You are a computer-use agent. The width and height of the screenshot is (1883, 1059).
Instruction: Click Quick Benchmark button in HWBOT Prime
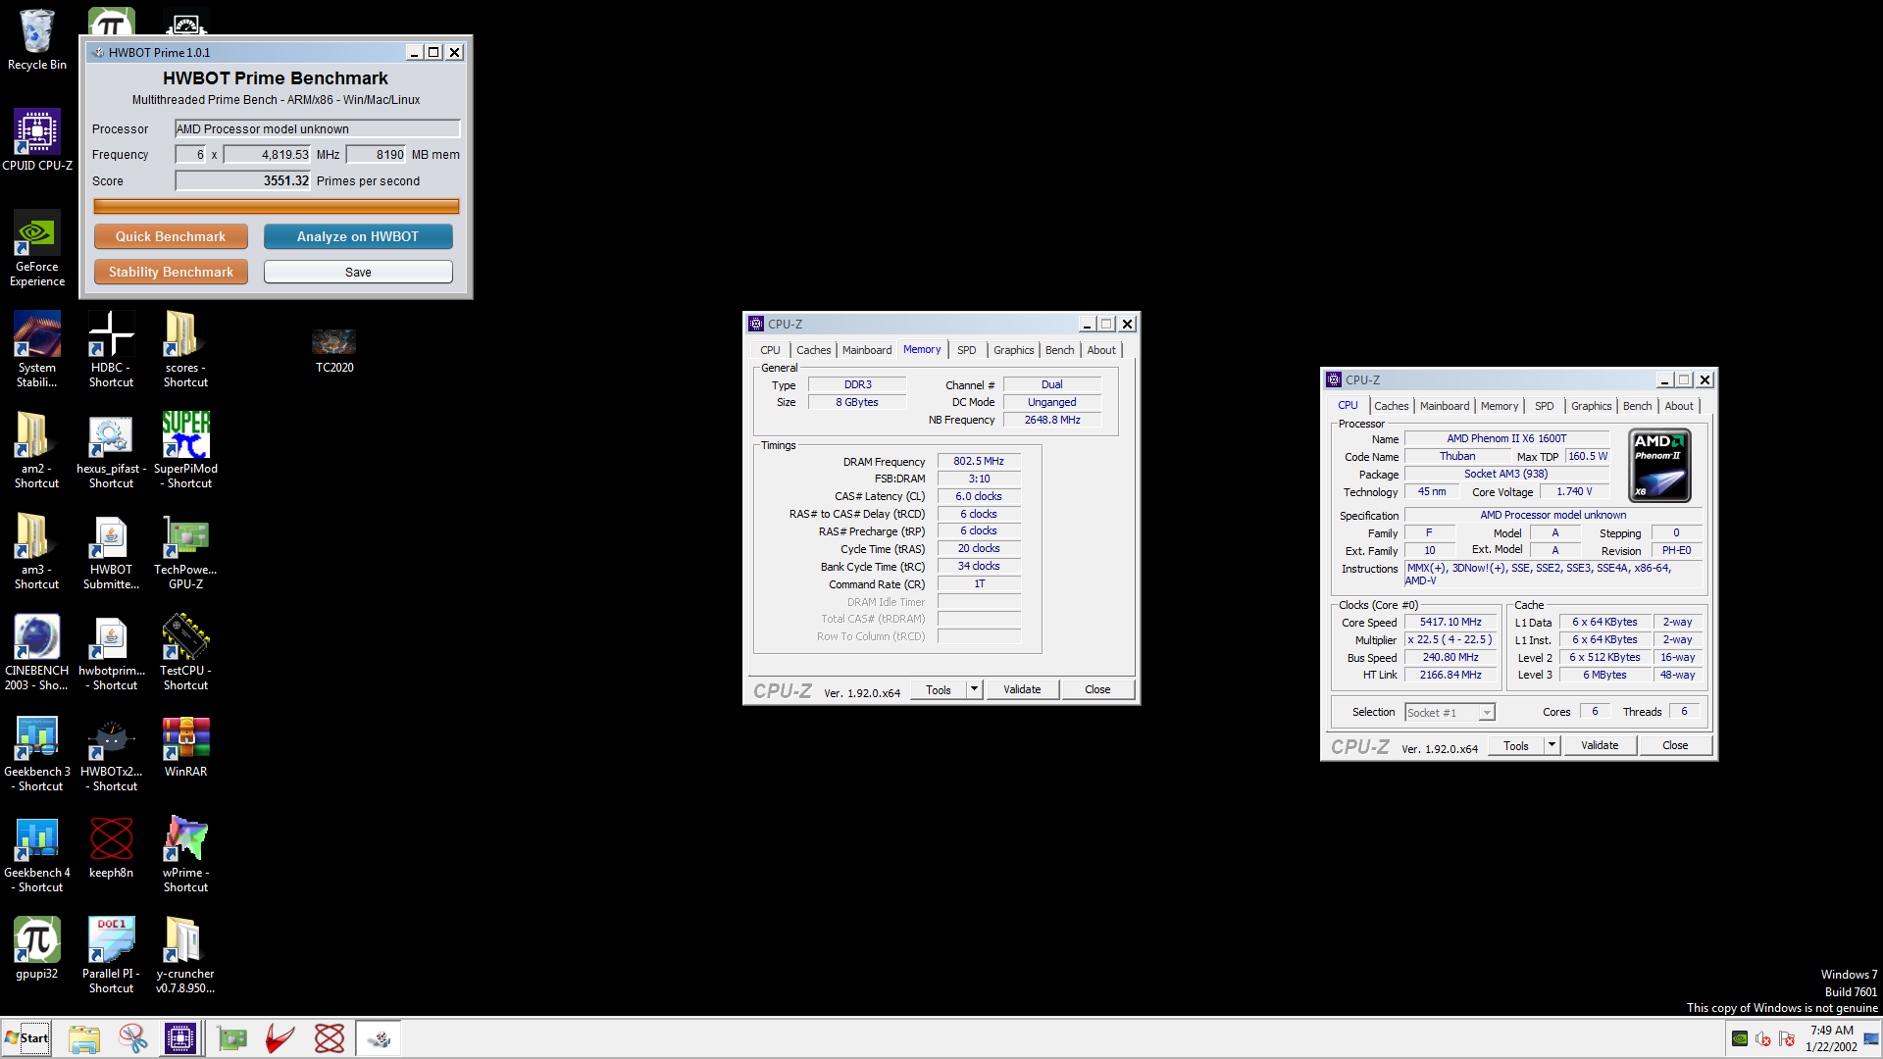(x=171, y=236)
